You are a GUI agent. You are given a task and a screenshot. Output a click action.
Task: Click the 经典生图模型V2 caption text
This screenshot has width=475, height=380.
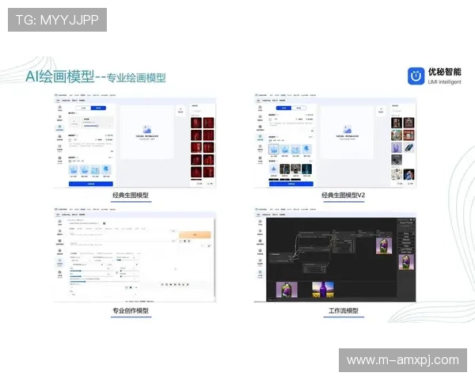[344, 196]
